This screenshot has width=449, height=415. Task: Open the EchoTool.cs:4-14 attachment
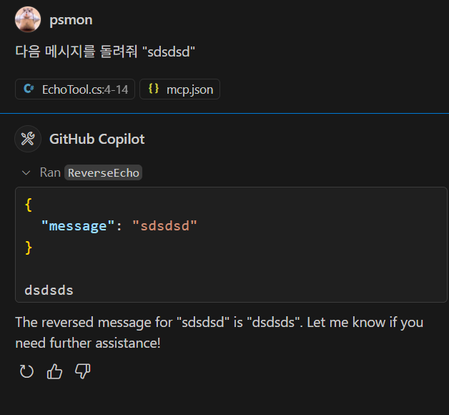click(x=75, y=89)
